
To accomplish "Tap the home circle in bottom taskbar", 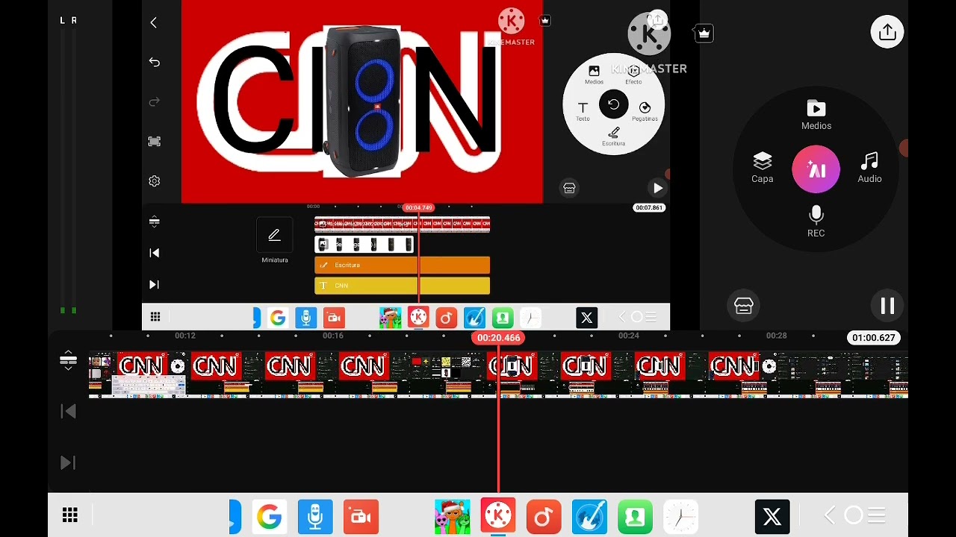I will 853,515.
